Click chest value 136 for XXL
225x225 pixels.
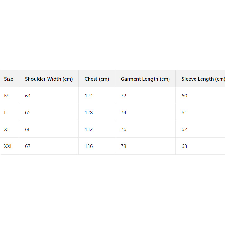click(89, 146)
